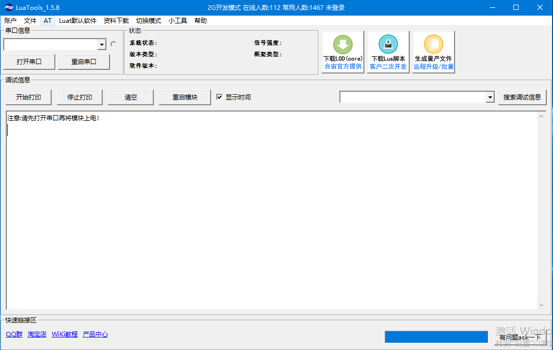The image size is (553, 350).
Task: Click the generate mass-production file icon
Action: (433, 45)
